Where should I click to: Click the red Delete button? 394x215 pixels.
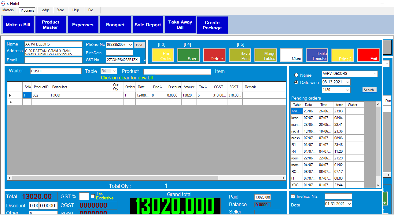[x=214, y=56]
